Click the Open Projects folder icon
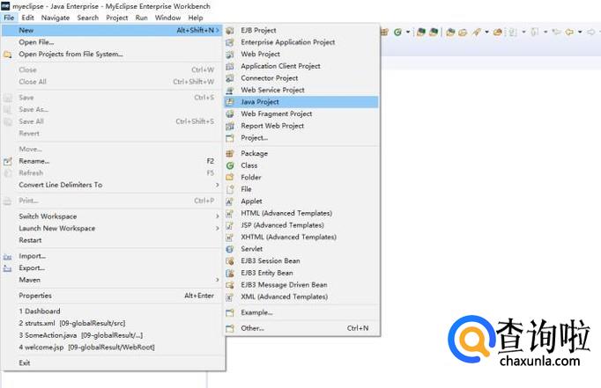 [x=8, y=55]
